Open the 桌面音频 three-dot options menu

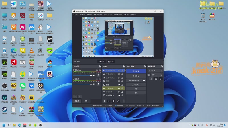pos(98,84)
